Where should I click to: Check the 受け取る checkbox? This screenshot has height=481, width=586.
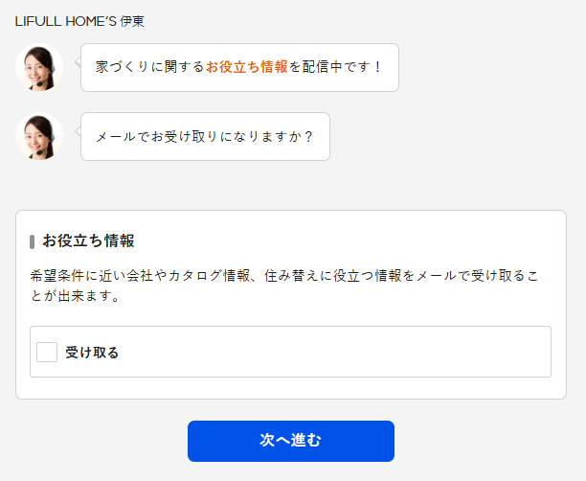(47, 352)
